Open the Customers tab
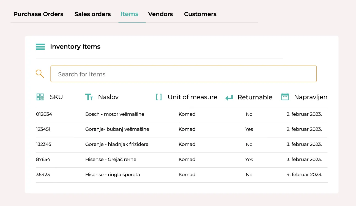Image resolution: width=356 pixels, height=206 pixels. (200, 14)
